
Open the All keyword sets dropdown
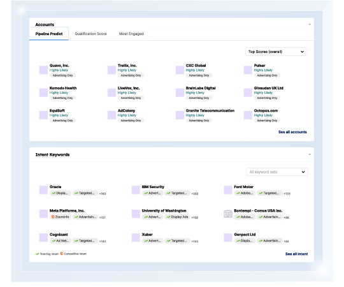(277, 172)
